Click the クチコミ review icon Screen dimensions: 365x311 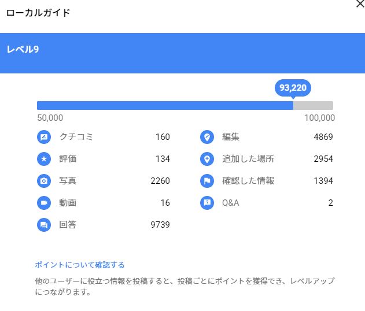click(43, 138)
